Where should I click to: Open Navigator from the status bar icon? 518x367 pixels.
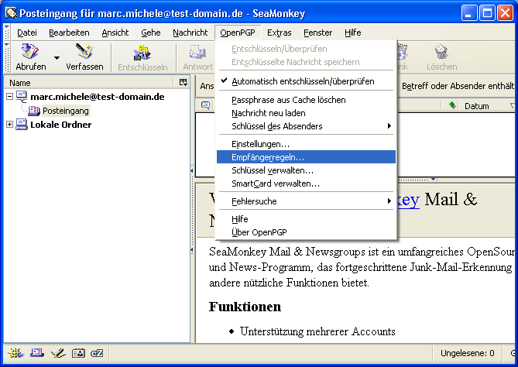(x=15, y=354)
